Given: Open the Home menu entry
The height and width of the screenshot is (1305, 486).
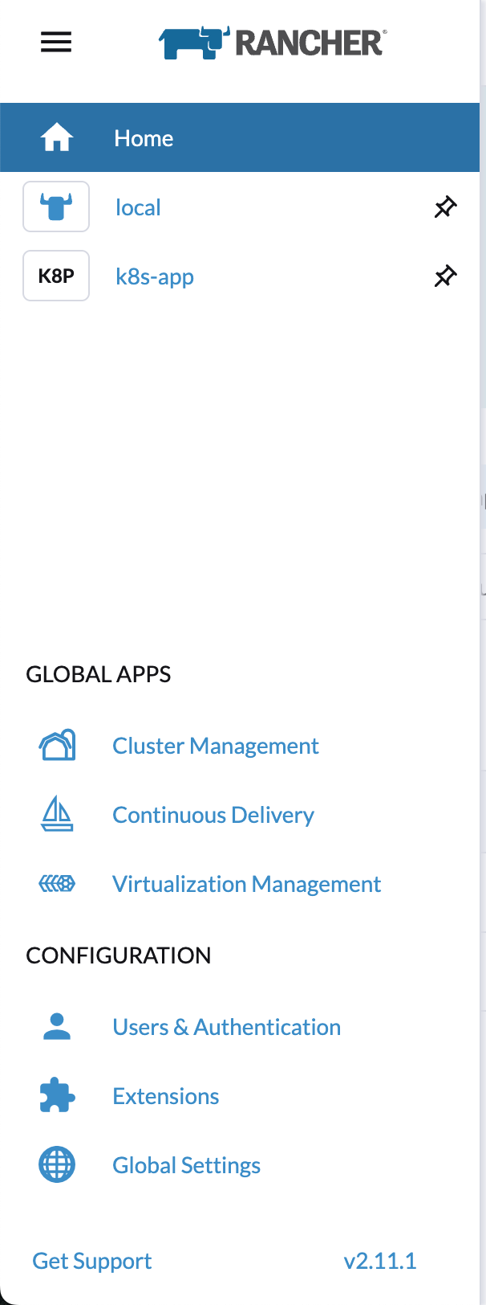Looking at the screenshot, I should [240, 137].
